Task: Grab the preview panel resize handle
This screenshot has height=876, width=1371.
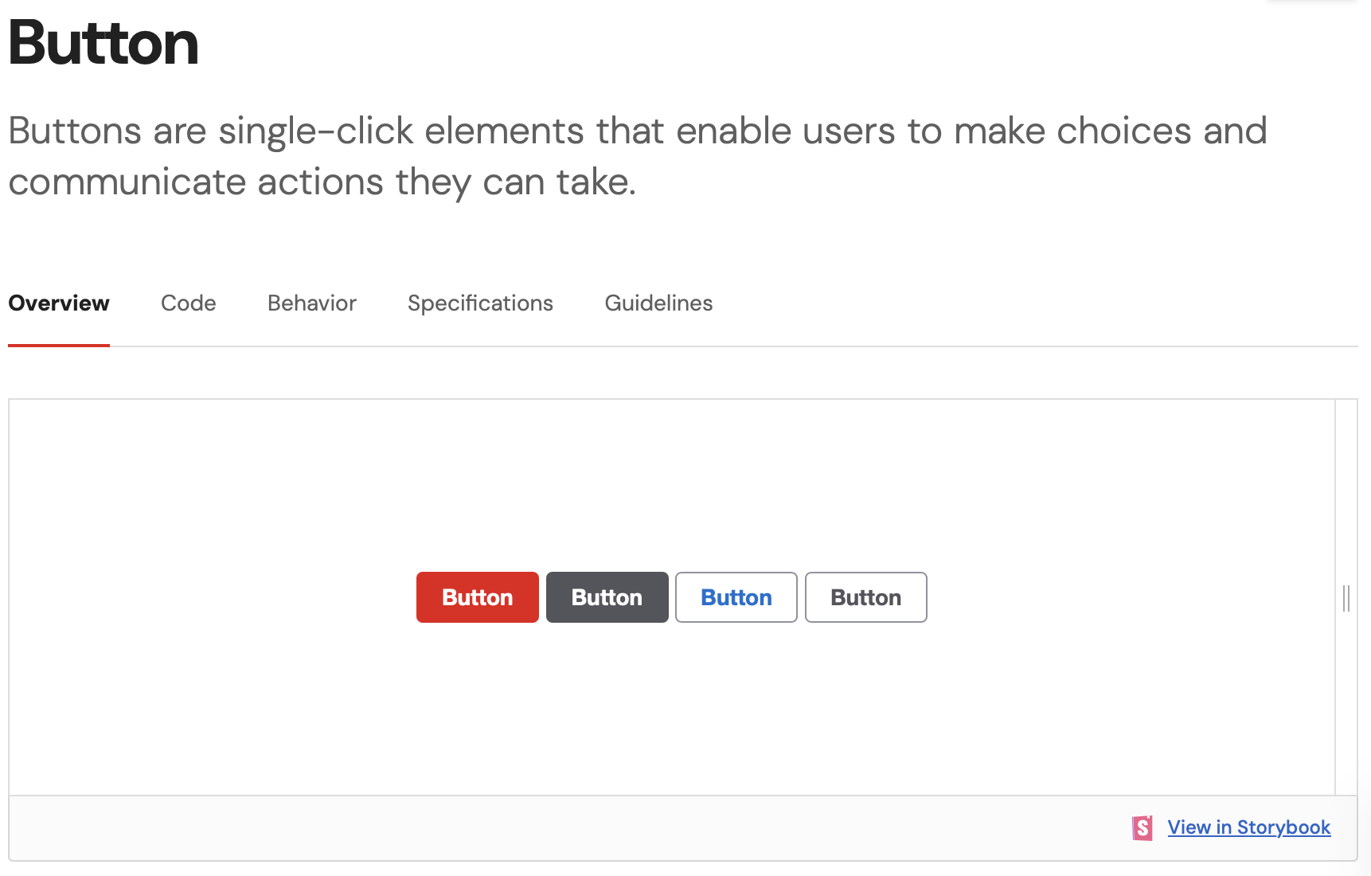Action: pos(1346,598)
